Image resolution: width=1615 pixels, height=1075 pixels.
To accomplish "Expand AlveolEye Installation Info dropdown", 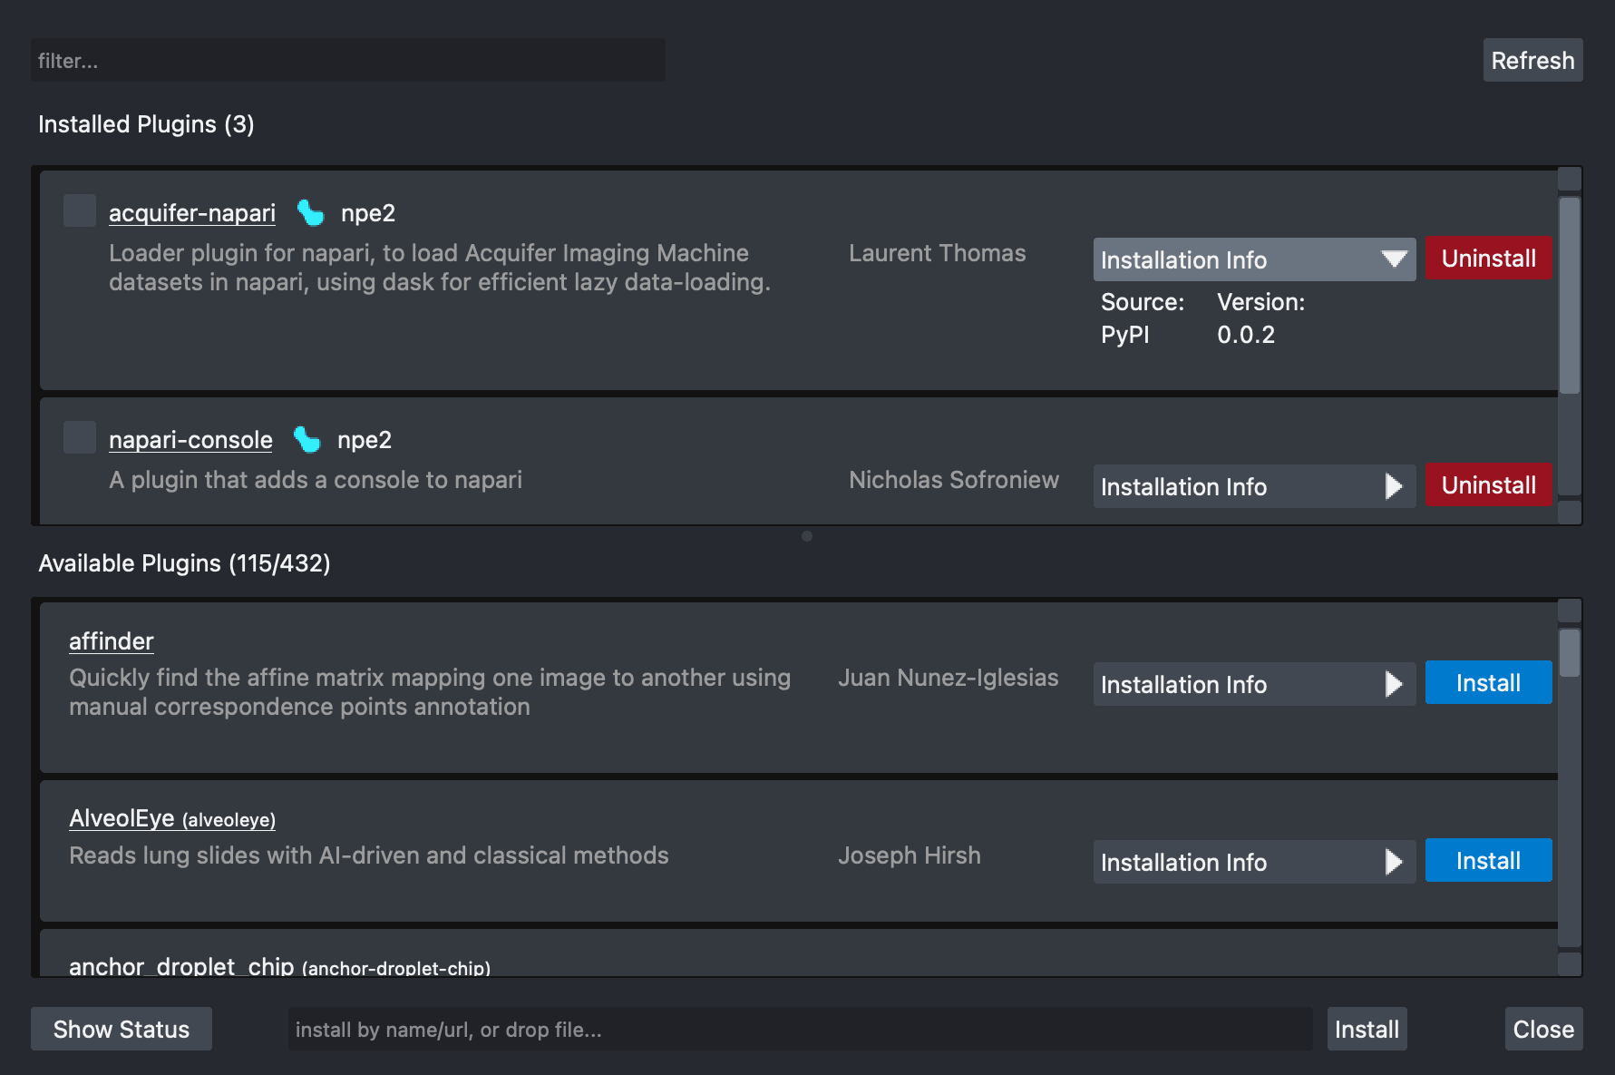I will coord(1252,861).
